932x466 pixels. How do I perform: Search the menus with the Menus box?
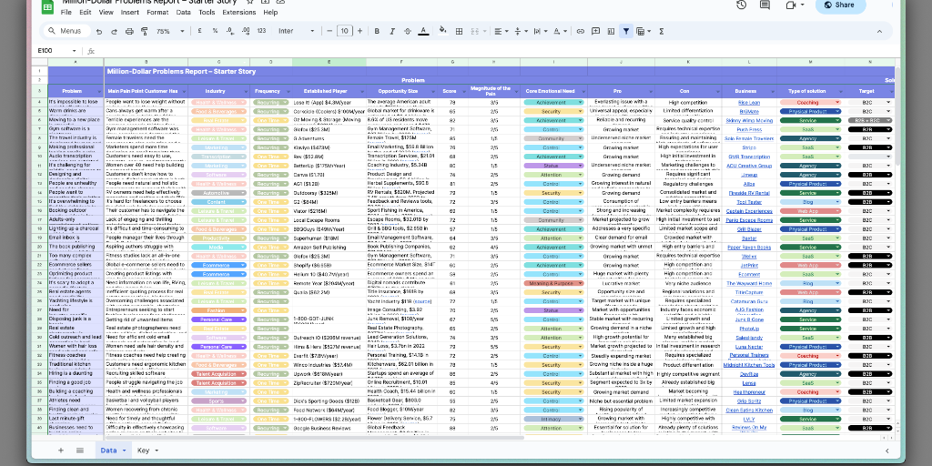(66, 31)
